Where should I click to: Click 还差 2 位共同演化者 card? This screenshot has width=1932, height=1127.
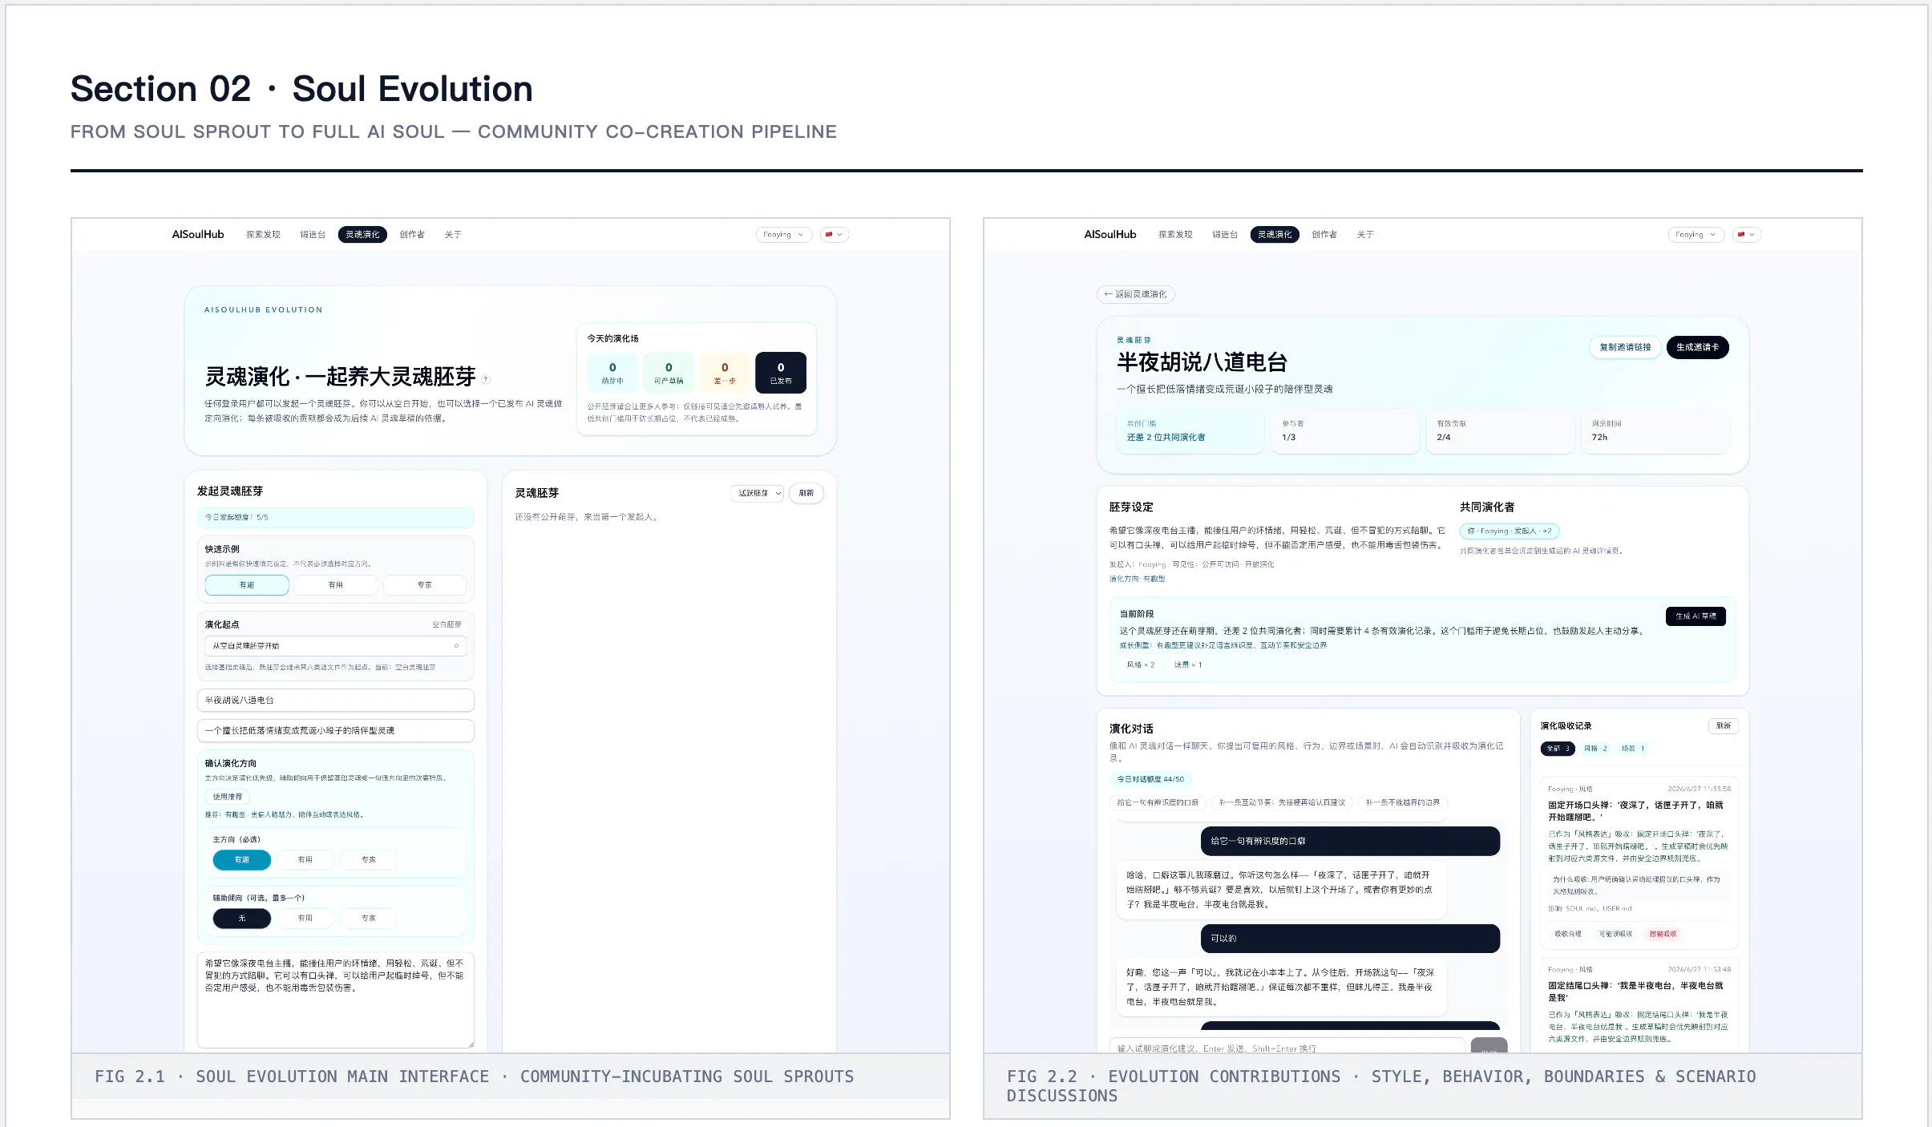1190,431
